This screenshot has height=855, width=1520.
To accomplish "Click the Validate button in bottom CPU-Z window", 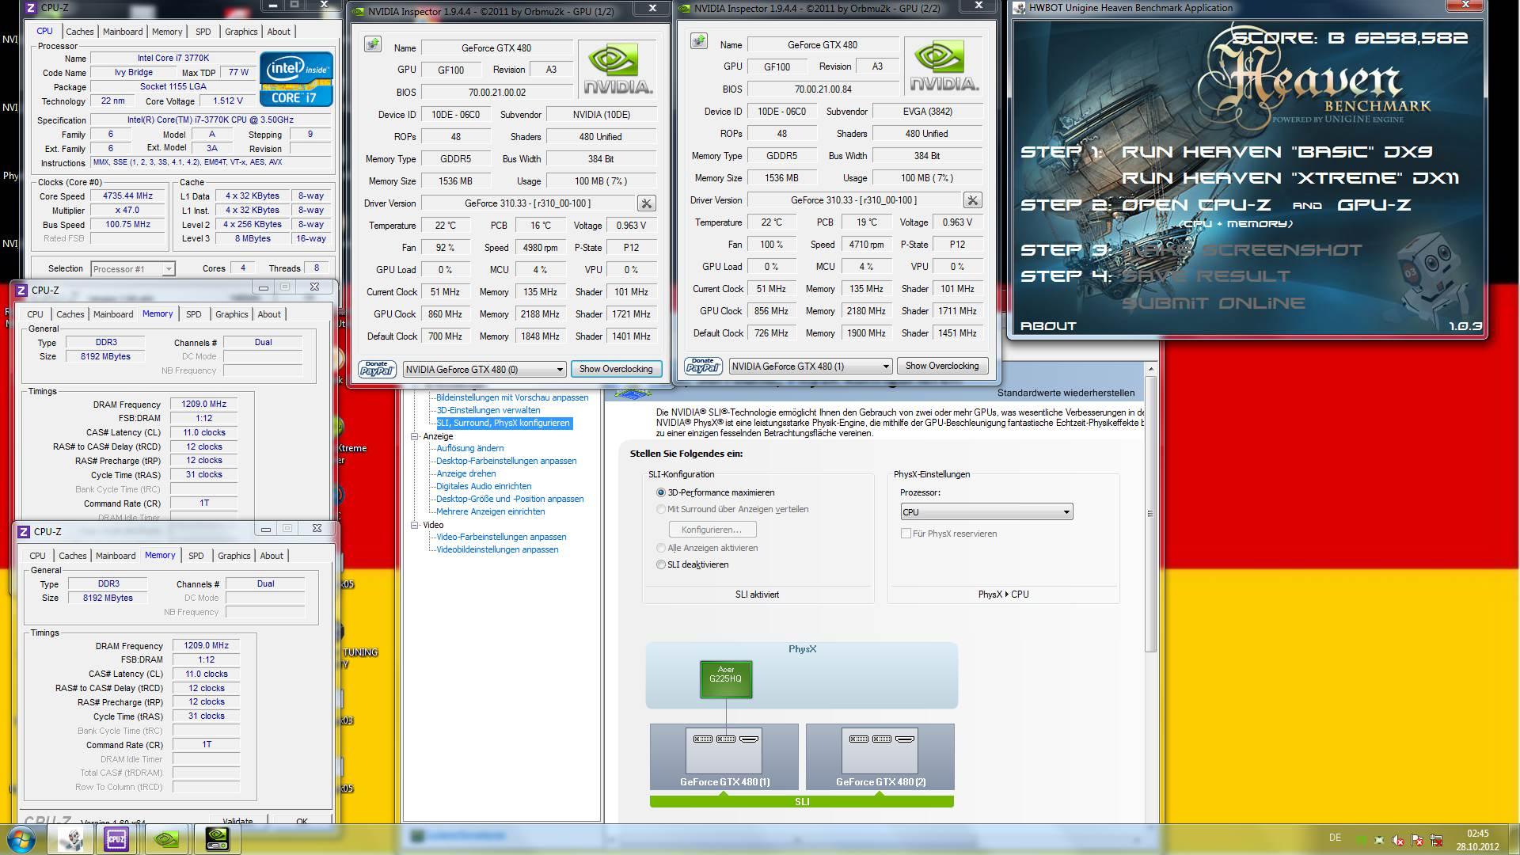I will click(237, 821).
